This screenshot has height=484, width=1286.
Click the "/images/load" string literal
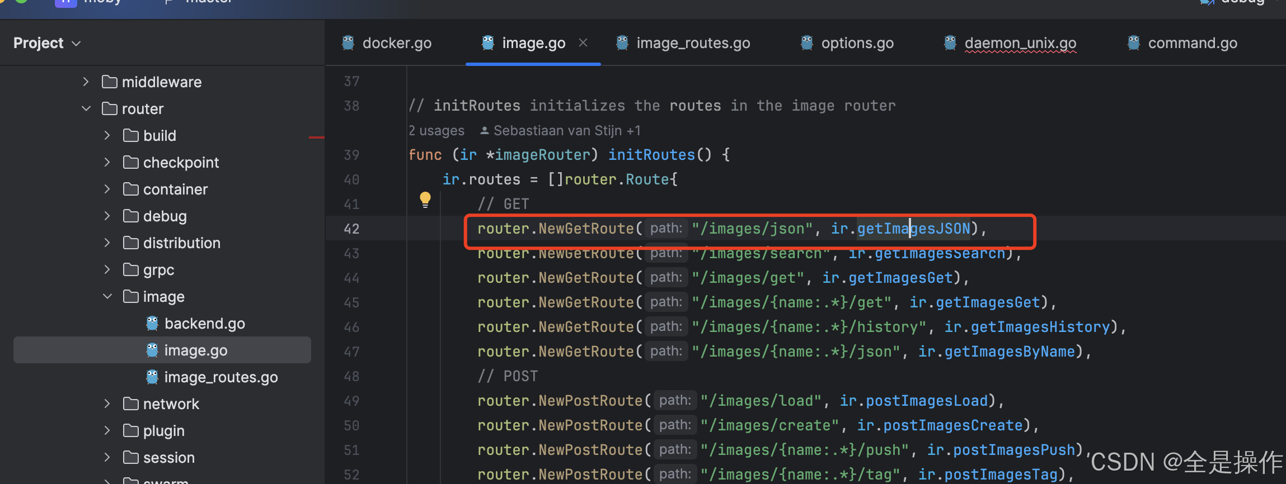coord(761,401)
